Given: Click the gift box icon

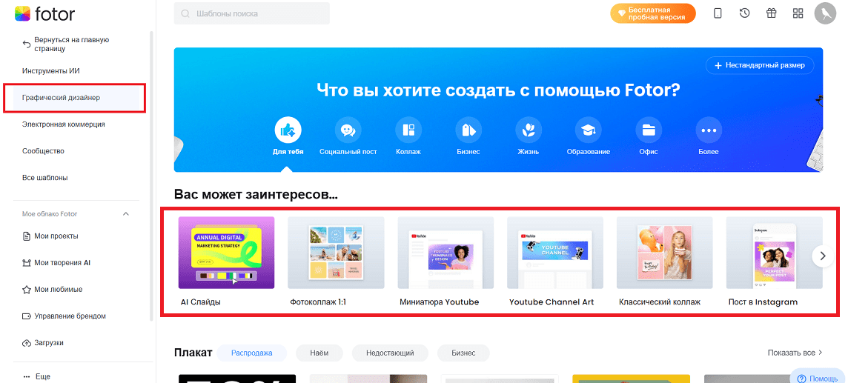Looking at the screenshot, I should [x=771, y=13].
